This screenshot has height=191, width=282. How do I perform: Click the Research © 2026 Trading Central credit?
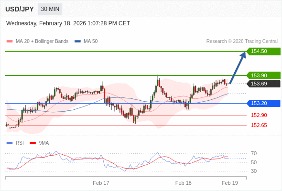point(242,42)
